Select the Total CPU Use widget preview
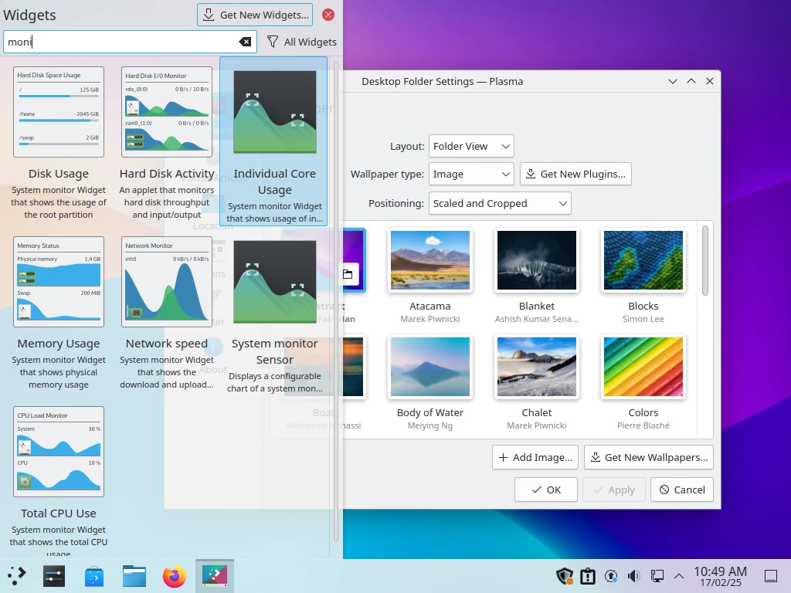 click(x=59, y=452)
